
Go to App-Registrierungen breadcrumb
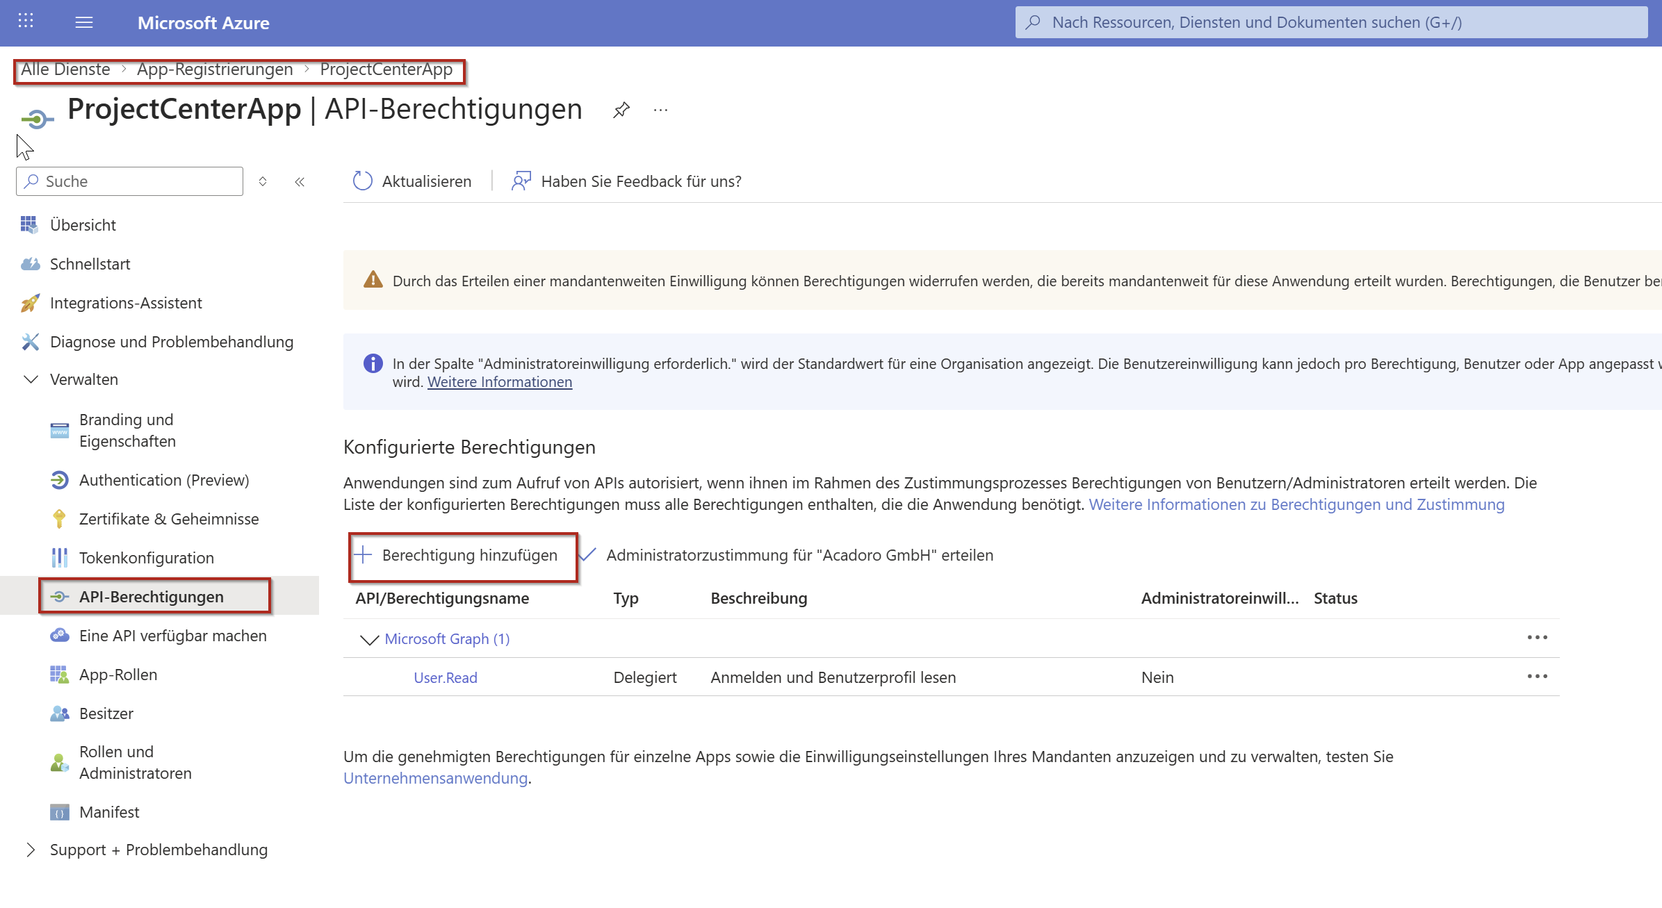tap(215, 69)
